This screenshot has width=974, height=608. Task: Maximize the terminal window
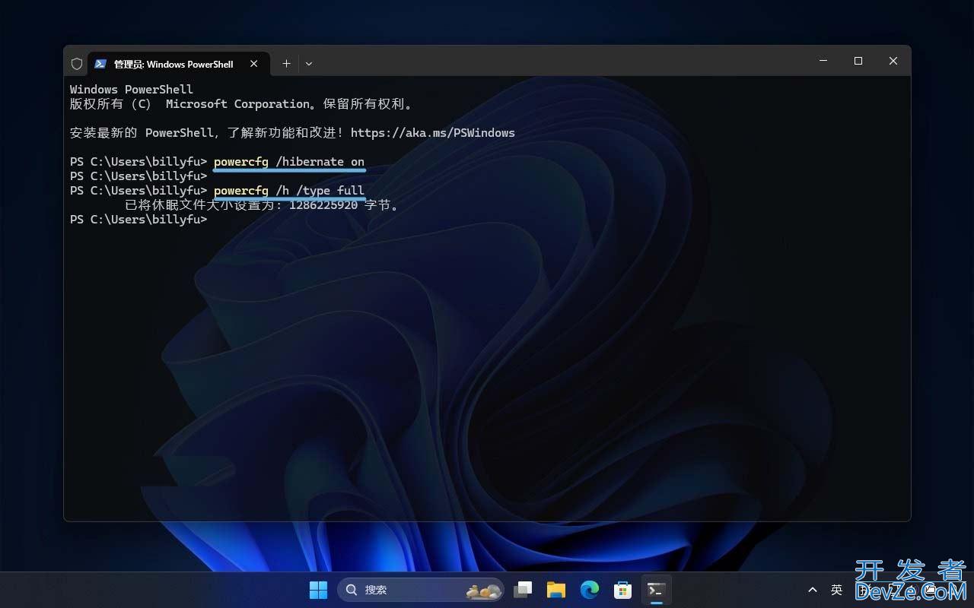pyautogui.click(x=858, y=61)
